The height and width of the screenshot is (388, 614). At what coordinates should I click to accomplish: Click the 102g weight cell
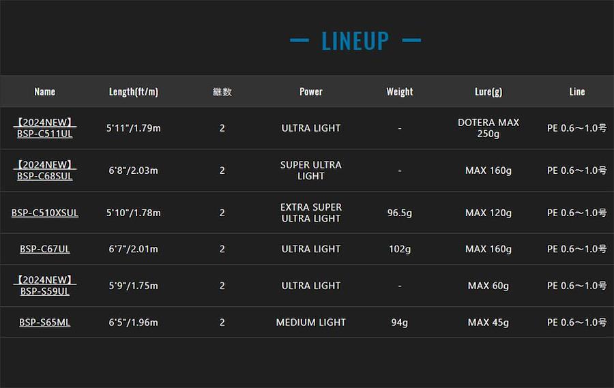399,249
